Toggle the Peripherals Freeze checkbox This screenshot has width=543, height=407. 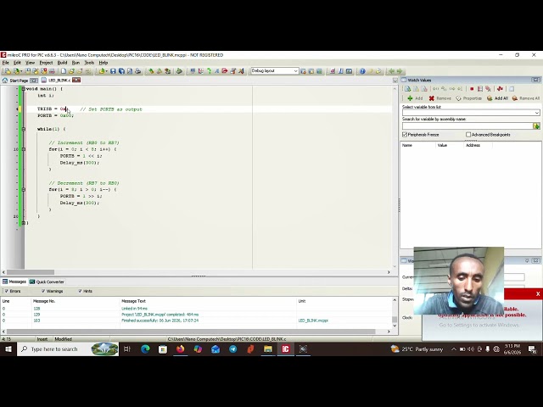click(405, 134)
